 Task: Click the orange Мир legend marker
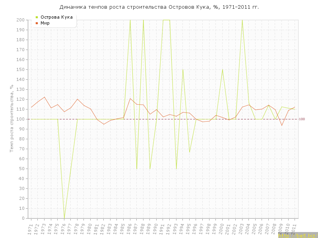37,23
